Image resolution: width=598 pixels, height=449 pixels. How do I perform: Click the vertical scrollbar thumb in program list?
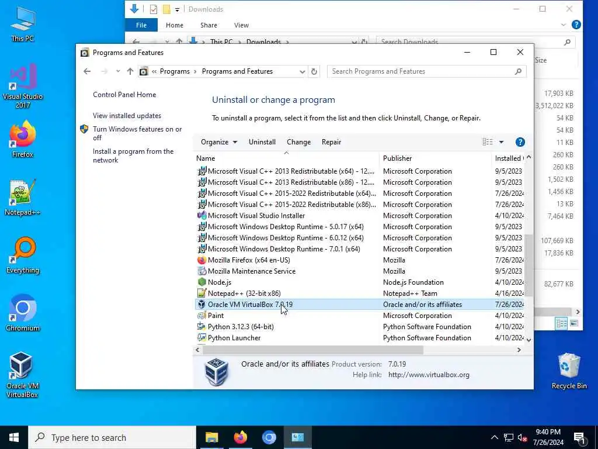(529, 265)
